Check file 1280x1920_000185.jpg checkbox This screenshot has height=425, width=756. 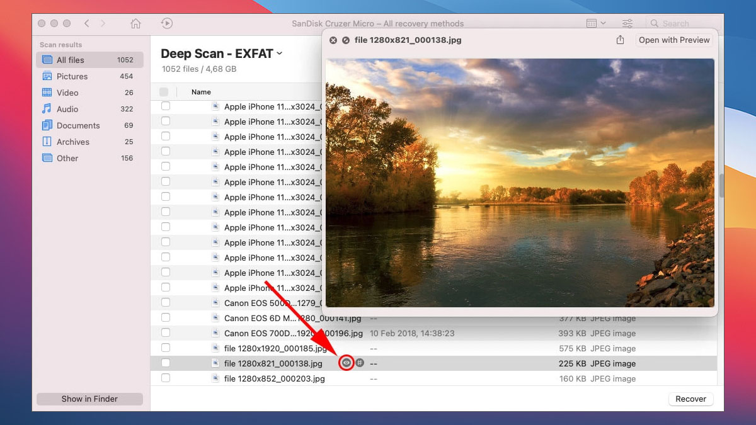tap(166, 348)
